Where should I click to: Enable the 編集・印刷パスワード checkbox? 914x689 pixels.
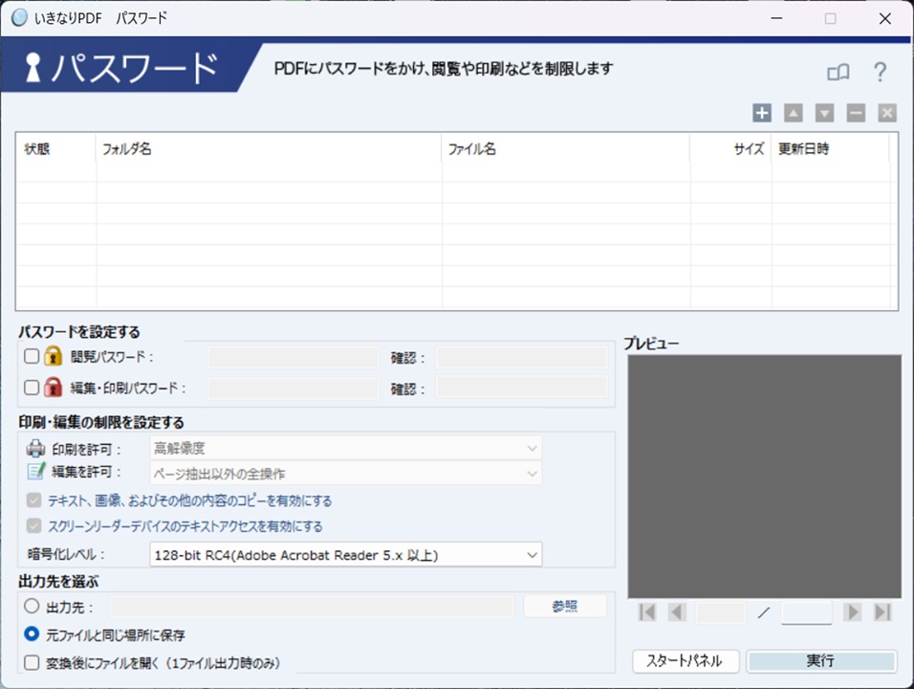point(32,388)
